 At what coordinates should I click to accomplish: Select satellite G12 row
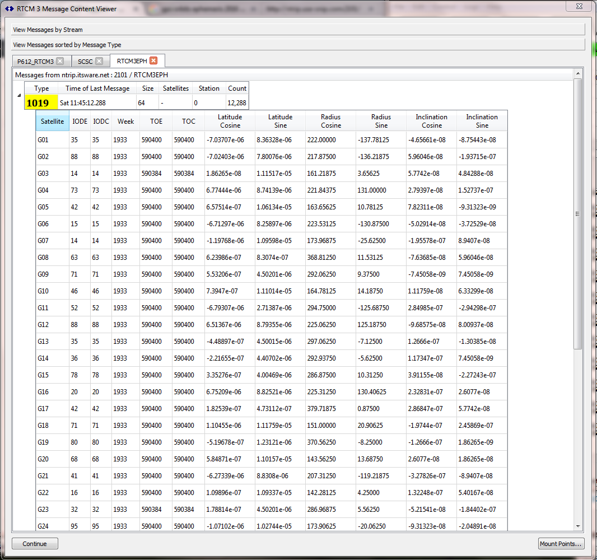click(x=272, y=324)
